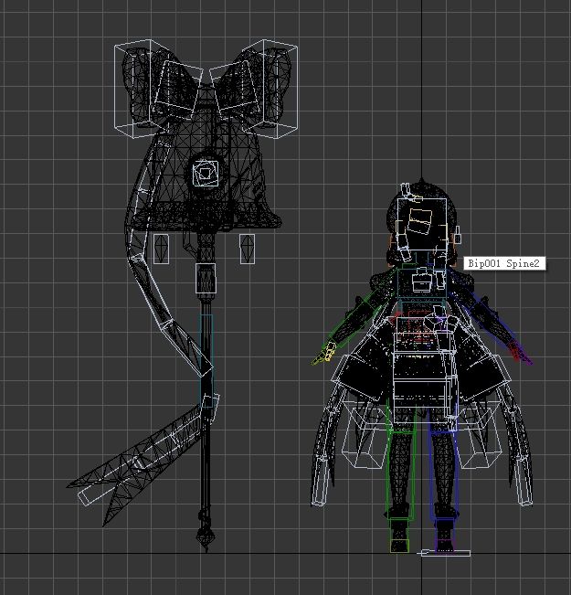This screenshot has height=595, width=571.
Task: Select the character's head bone box
Action: point(422,224)
